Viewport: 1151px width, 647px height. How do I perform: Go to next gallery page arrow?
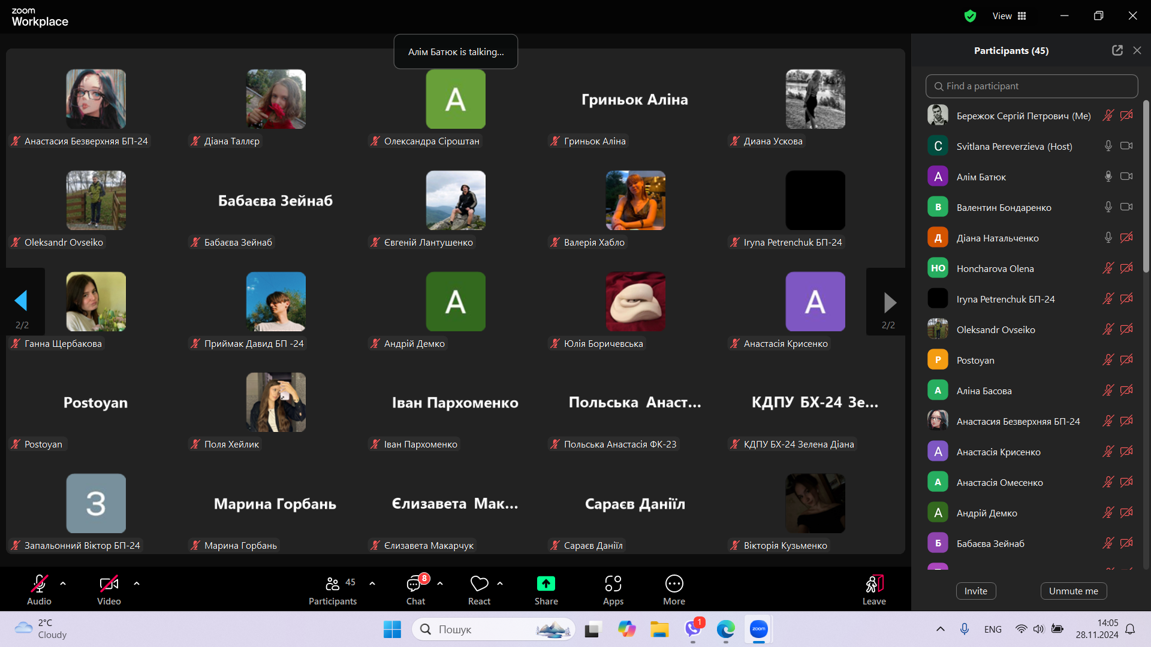(x=889, y=303)
